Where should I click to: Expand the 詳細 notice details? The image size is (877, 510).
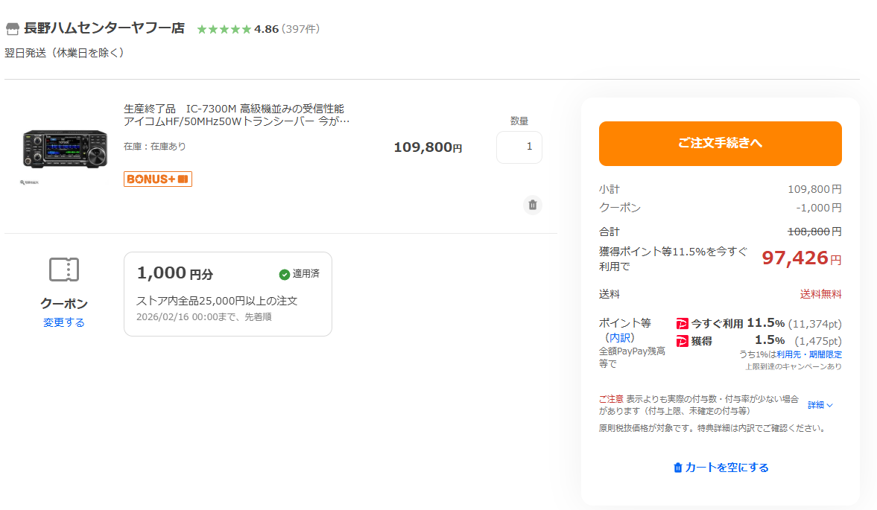[x=820, y=405]
